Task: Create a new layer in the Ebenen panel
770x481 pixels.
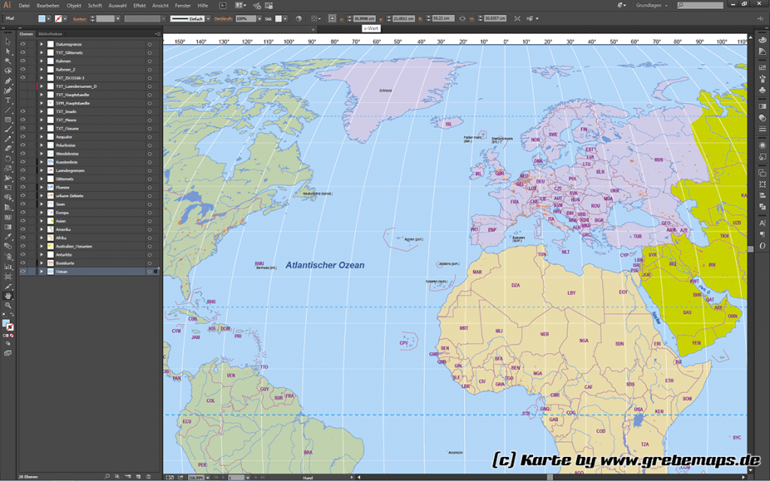Action: (138, 475)
